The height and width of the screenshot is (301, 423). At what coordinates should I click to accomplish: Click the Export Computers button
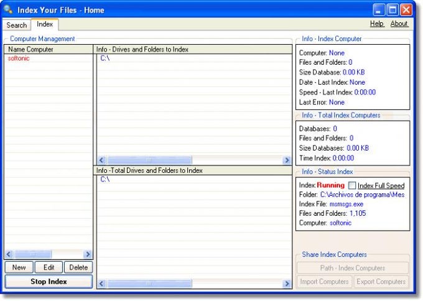pyautogui.click(x=381, y=282)
